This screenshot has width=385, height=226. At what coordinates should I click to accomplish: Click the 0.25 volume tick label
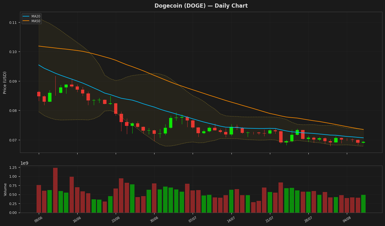(x=14, y=204)
